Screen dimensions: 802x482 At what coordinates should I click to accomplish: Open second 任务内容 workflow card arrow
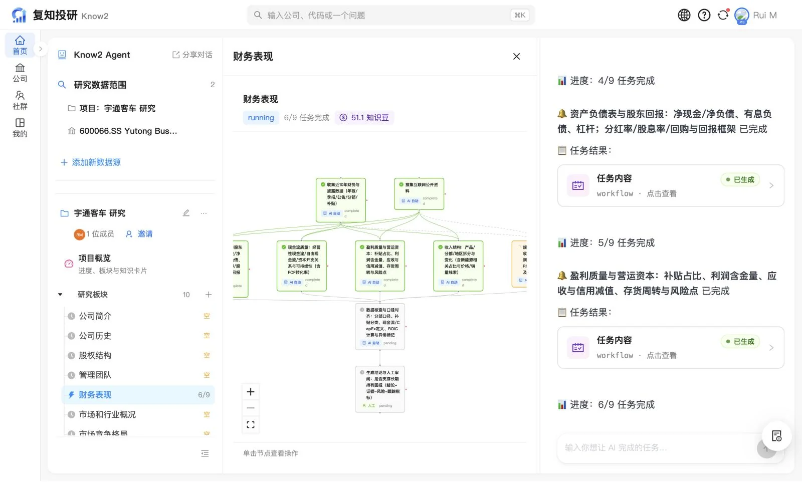tap(771, 348)
